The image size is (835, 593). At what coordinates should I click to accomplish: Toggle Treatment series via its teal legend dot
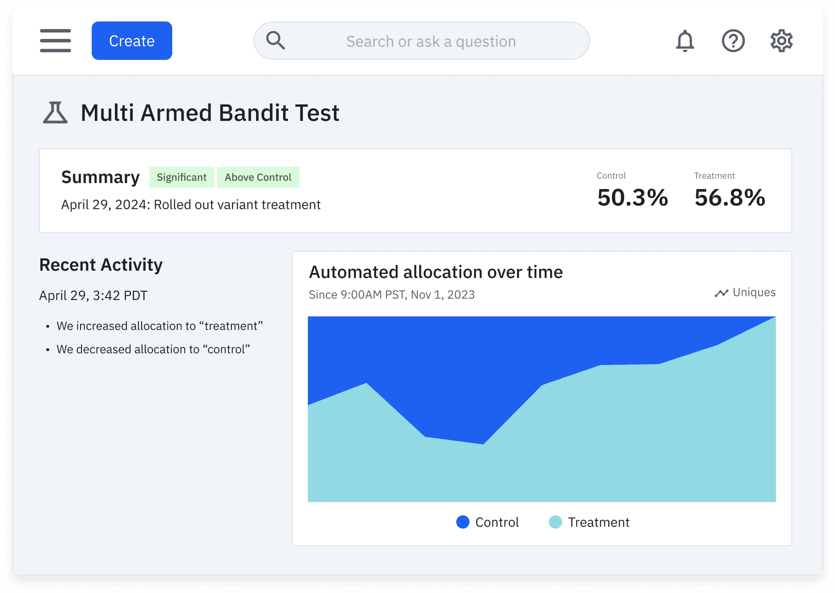click(x=555, y=522)
